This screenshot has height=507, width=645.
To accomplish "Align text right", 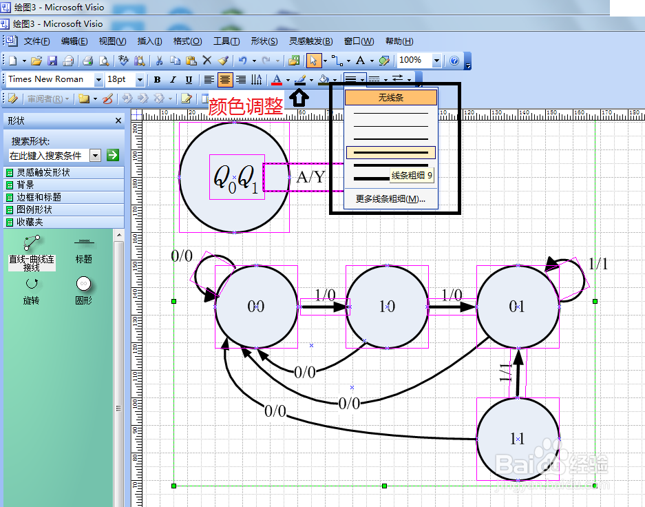I will (241, 79).
